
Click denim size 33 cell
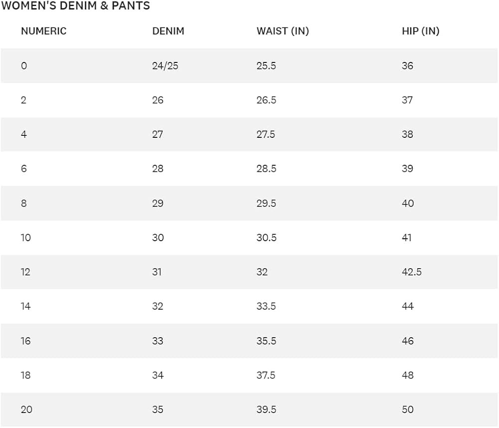[x=158, y=341]
